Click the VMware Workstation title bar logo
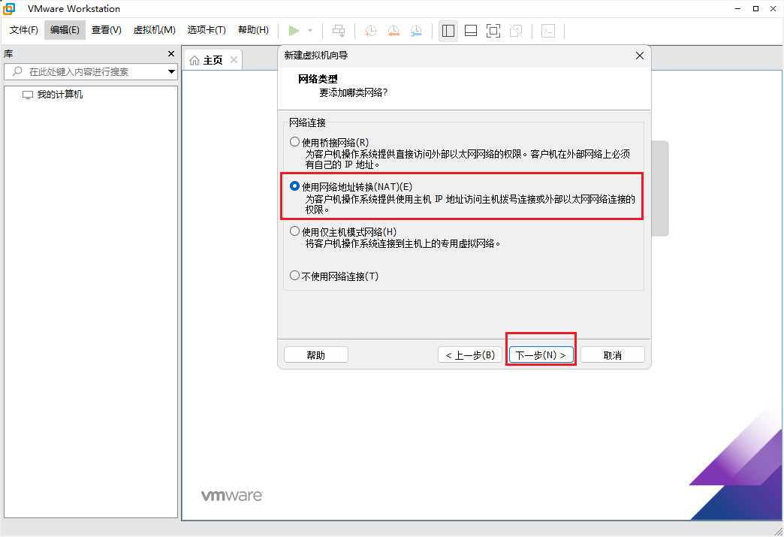The width and height of the screenshot is (784, 537). pos(9,8)
